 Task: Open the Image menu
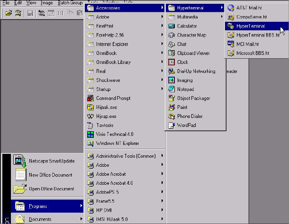[x=46, y=2]
